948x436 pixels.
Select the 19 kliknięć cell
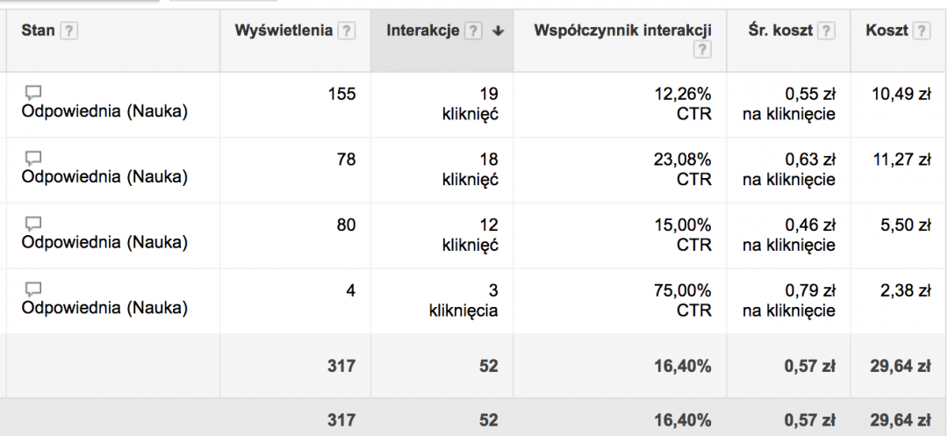tap(471, 104)
